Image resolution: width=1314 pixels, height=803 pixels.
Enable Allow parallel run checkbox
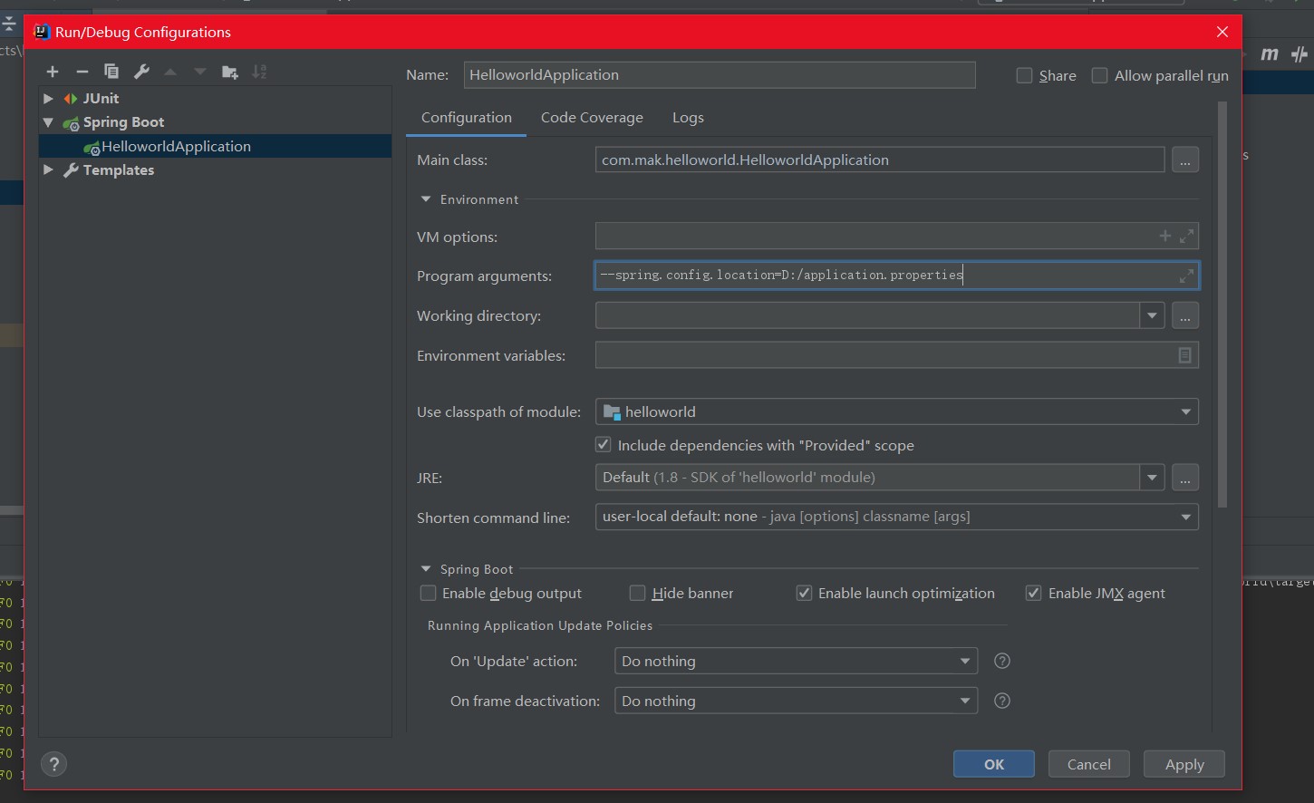(1099, 75)
